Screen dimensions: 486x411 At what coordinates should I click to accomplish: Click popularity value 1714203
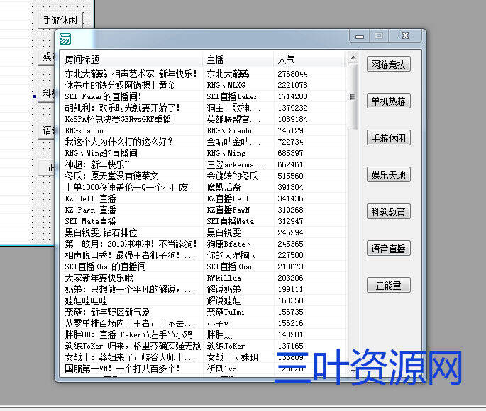(x=292, y=96)
